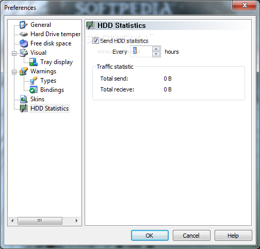Click the tree scrollbar left arrow
This screenshot has width=260, height=249.
(x=12, y=221)
